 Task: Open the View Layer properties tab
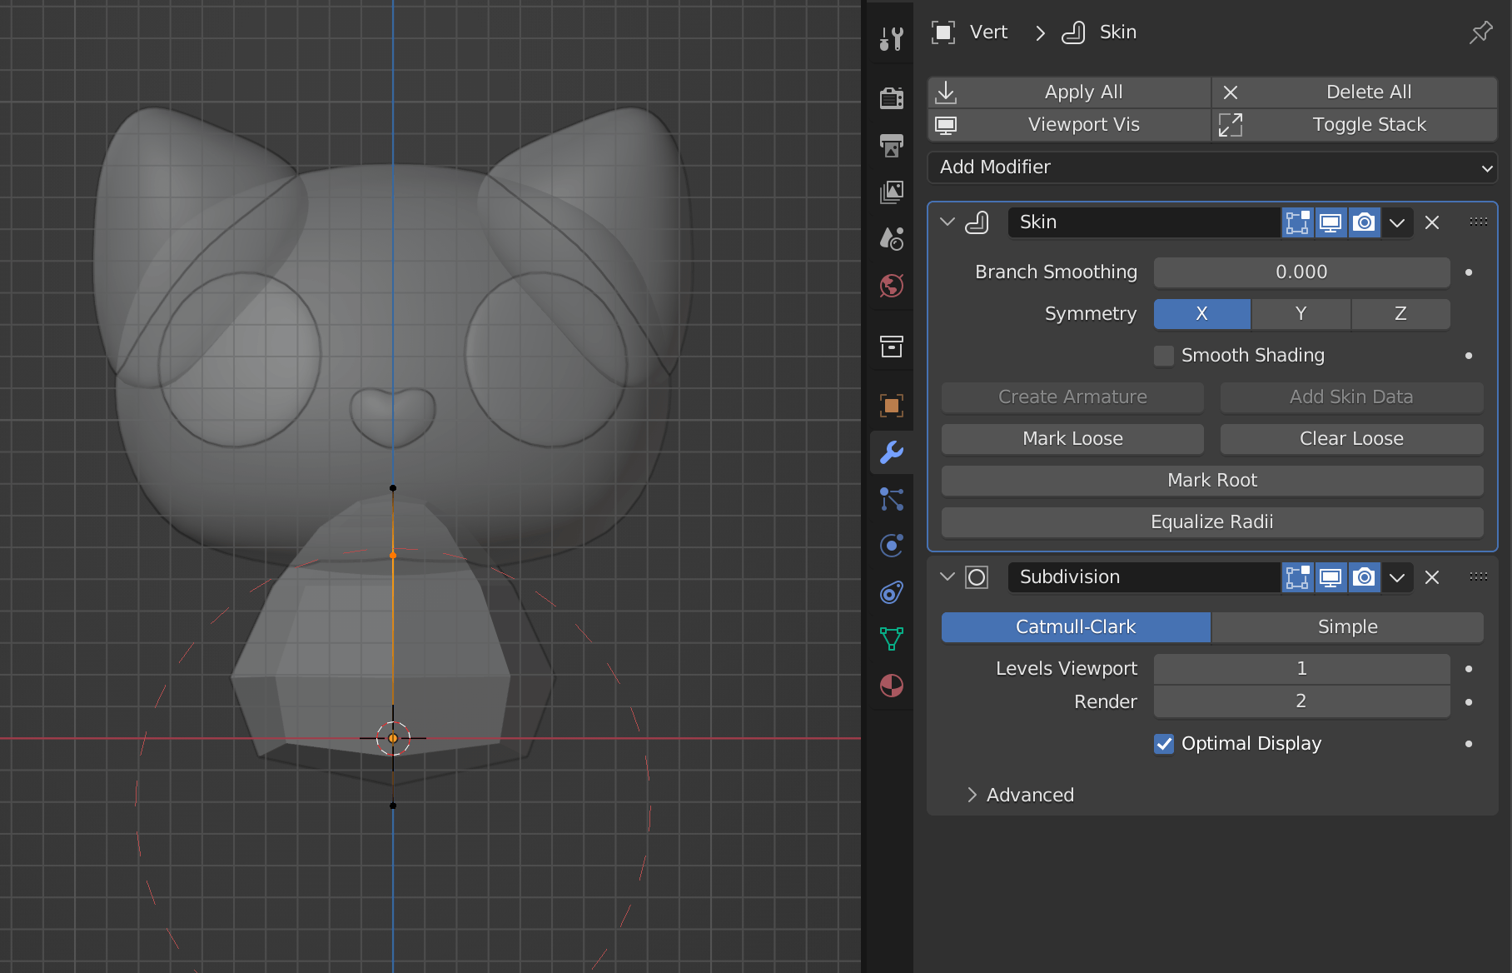tap(891, 192)
